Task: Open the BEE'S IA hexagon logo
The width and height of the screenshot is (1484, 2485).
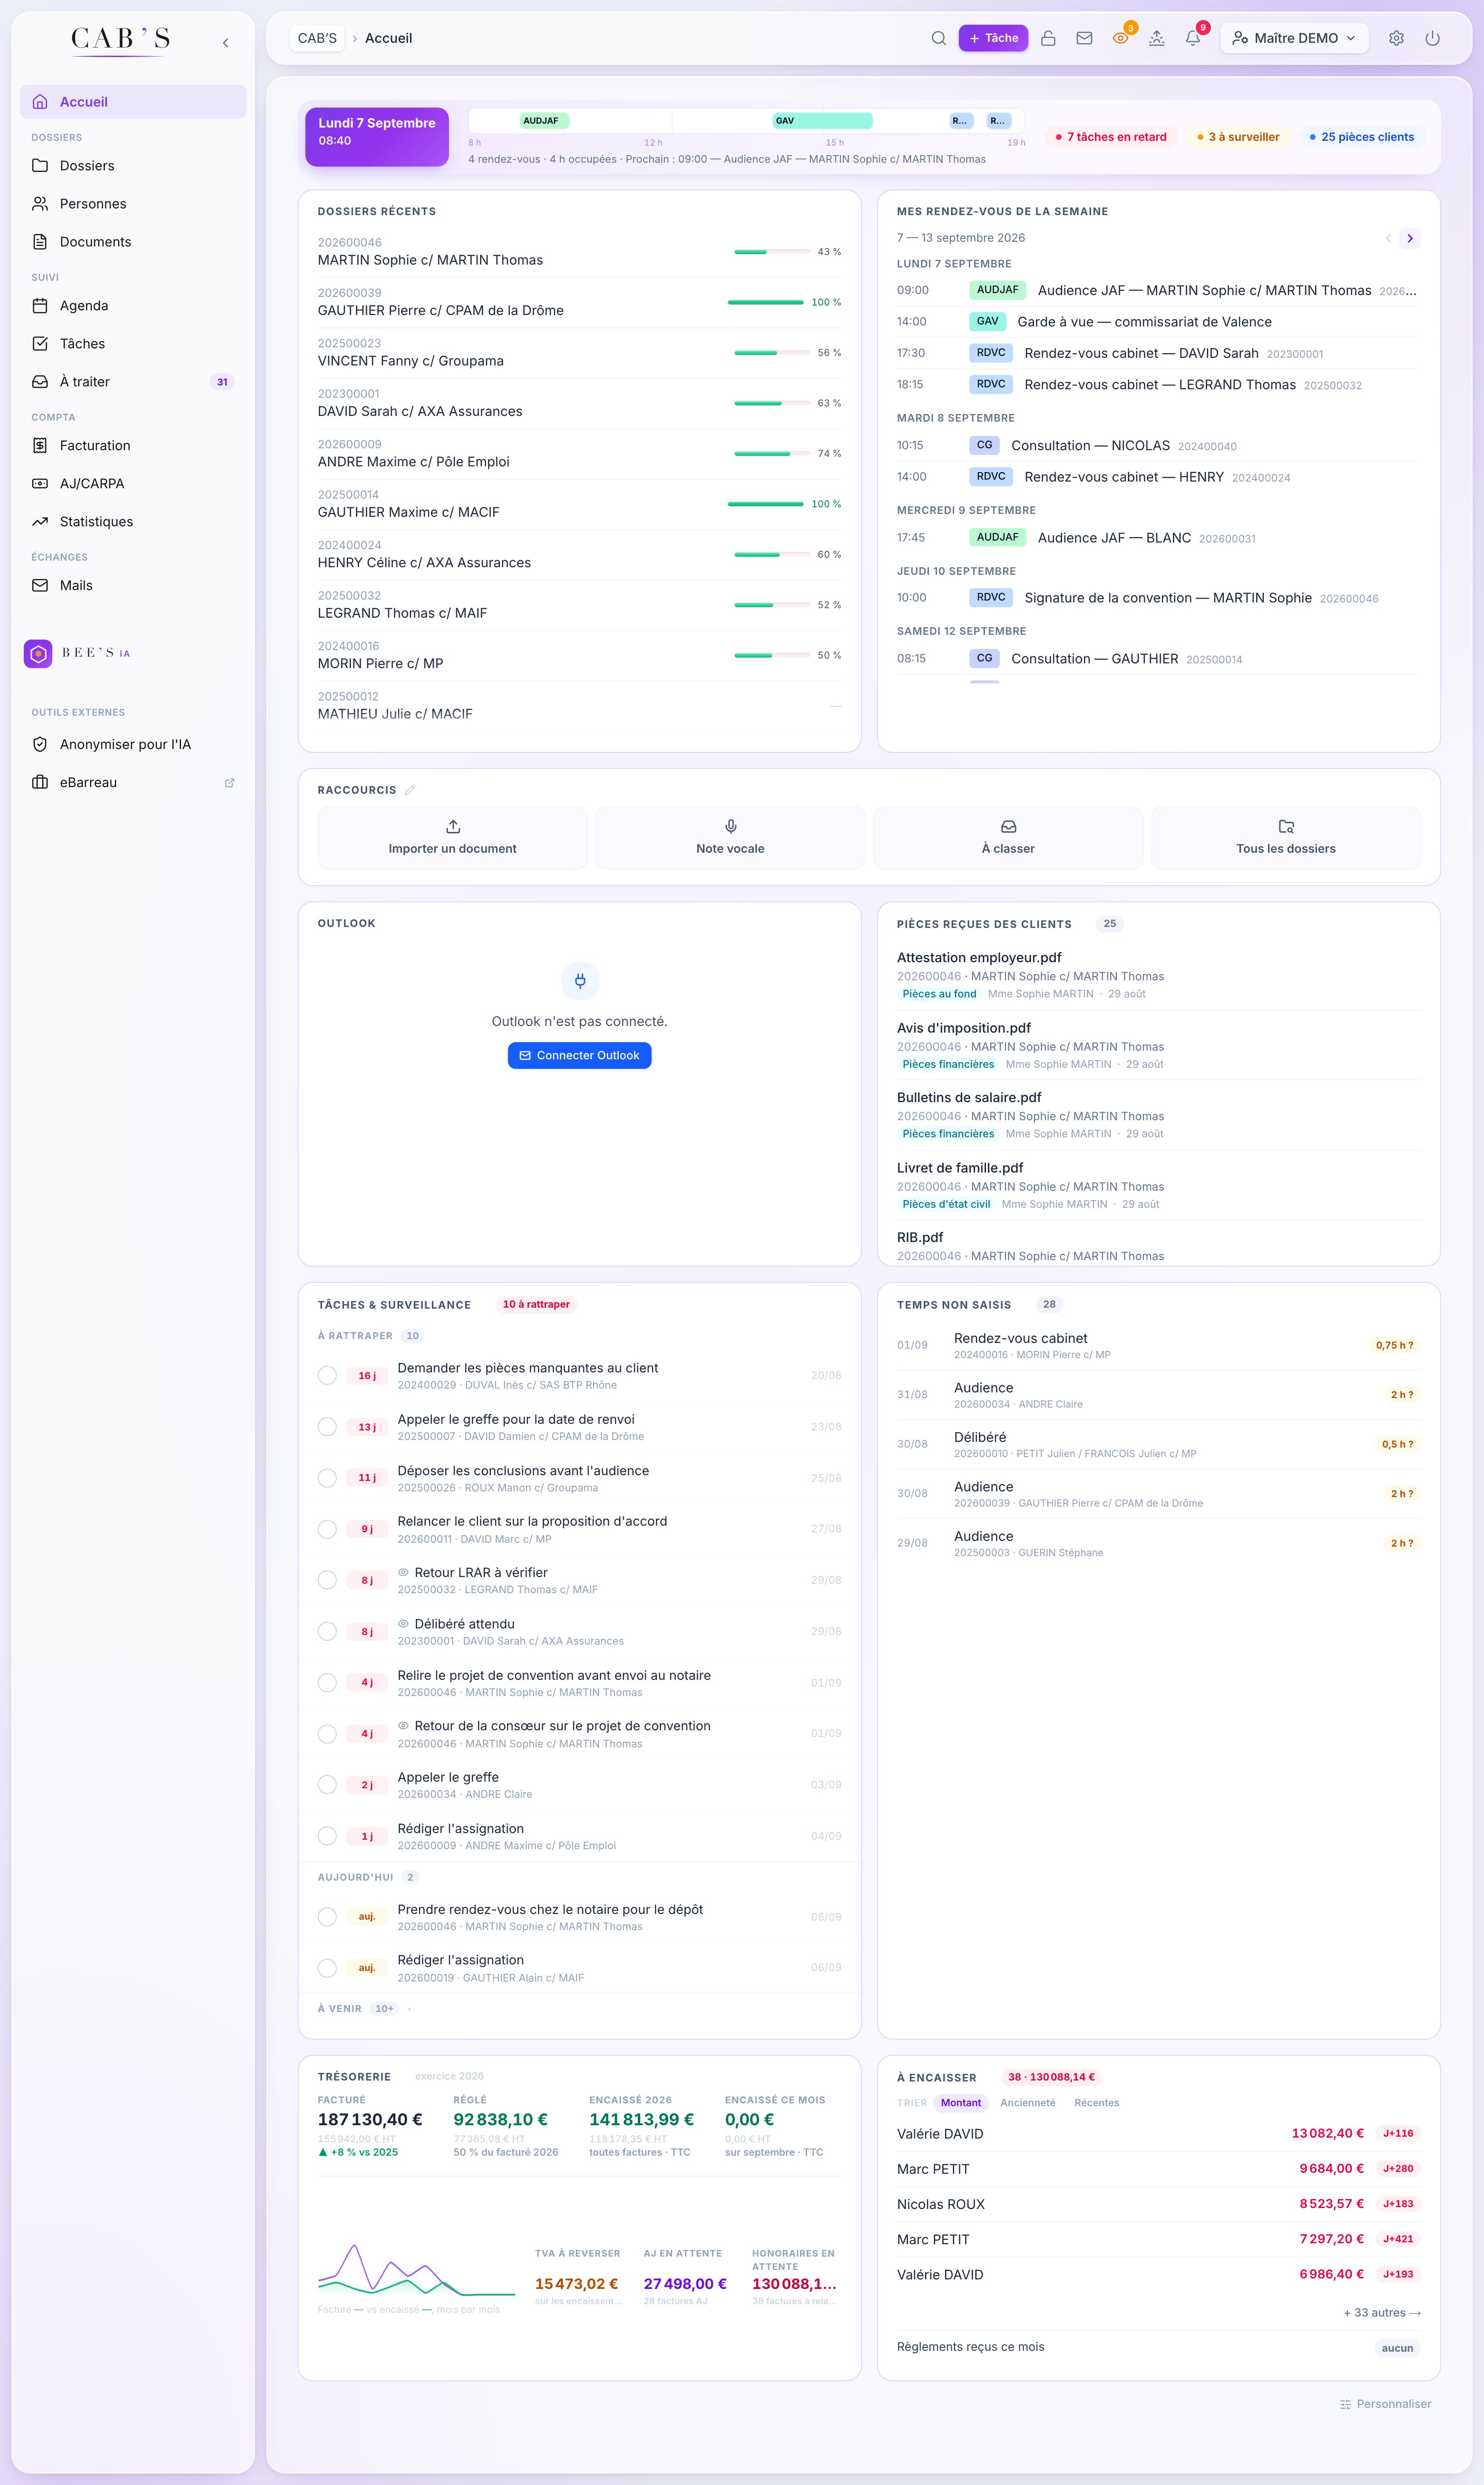Action: (x=38, y=653)
